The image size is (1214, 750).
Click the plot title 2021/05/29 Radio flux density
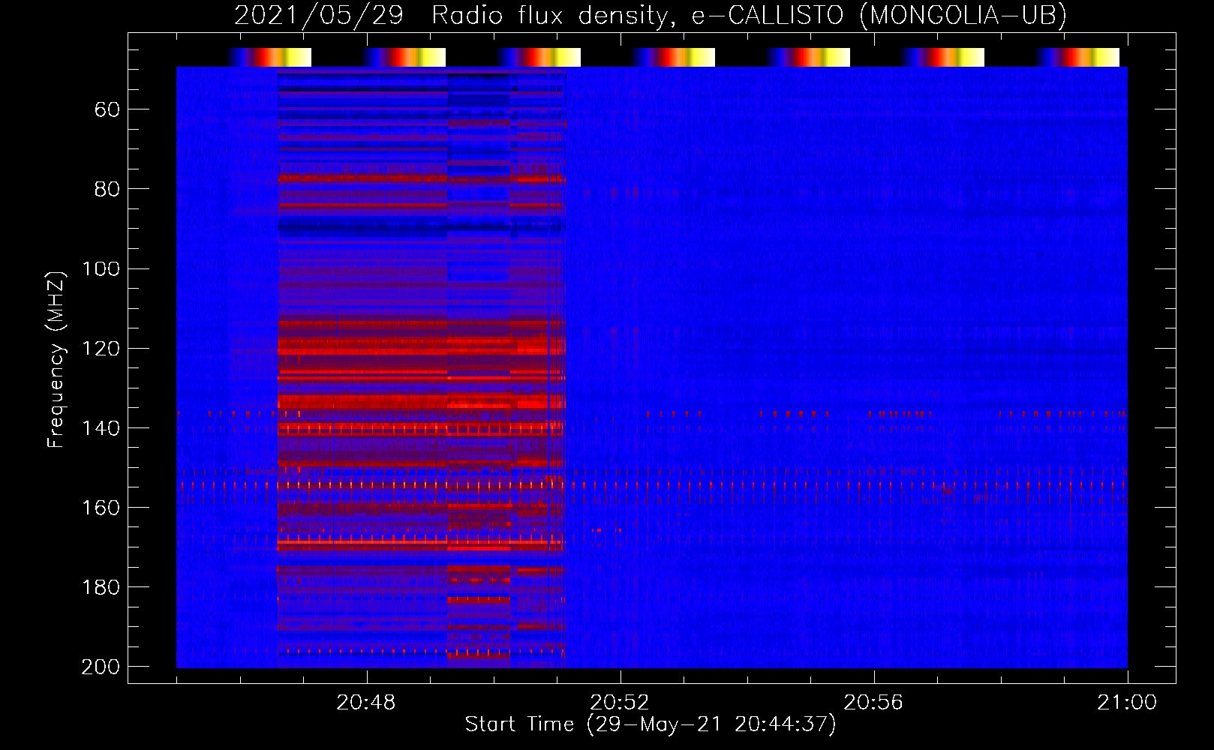click(651, 16)
